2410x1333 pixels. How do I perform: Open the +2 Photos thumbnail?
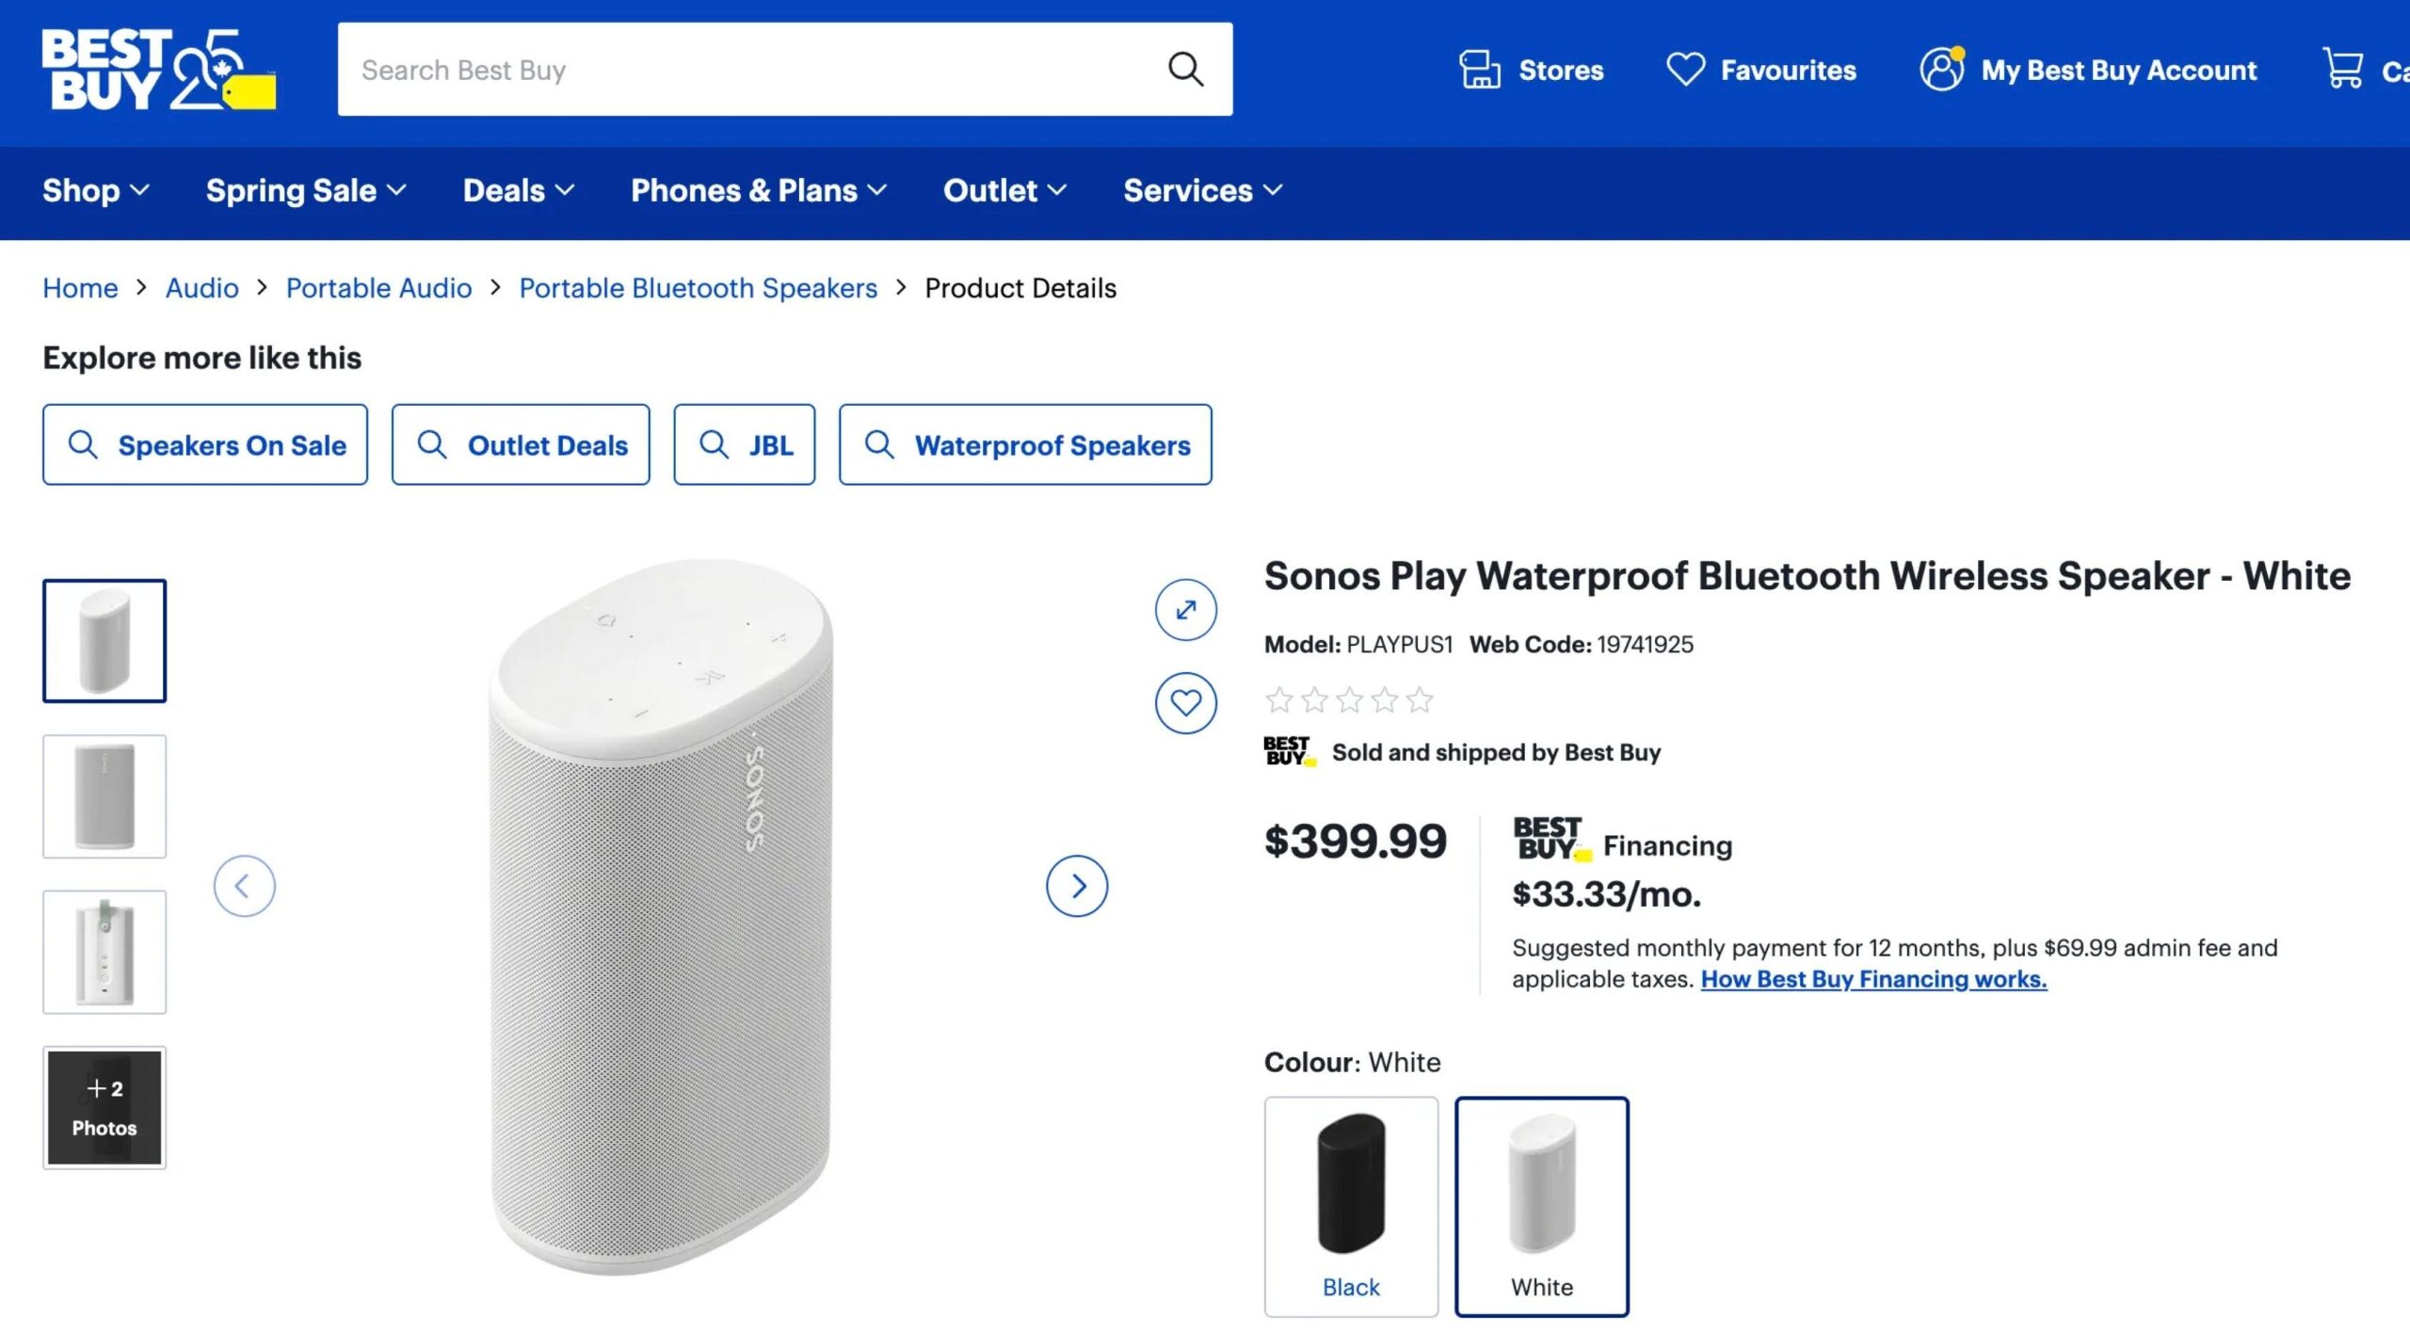coord(104,1108)
